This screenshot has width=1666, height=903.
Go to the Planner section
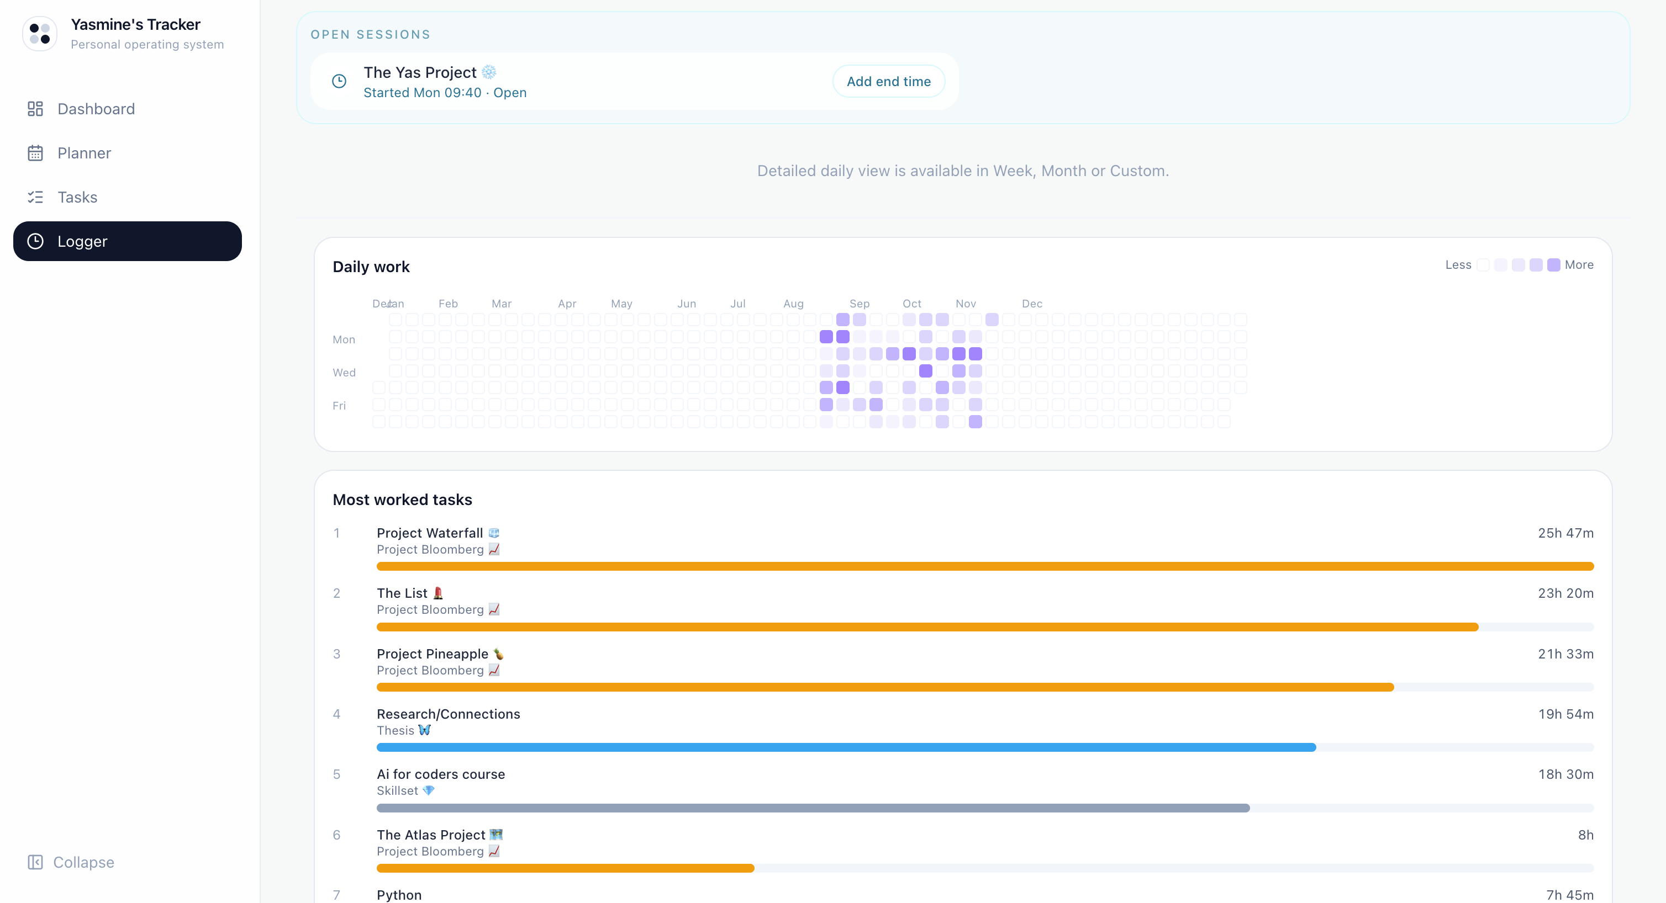(x=128, y=153)
